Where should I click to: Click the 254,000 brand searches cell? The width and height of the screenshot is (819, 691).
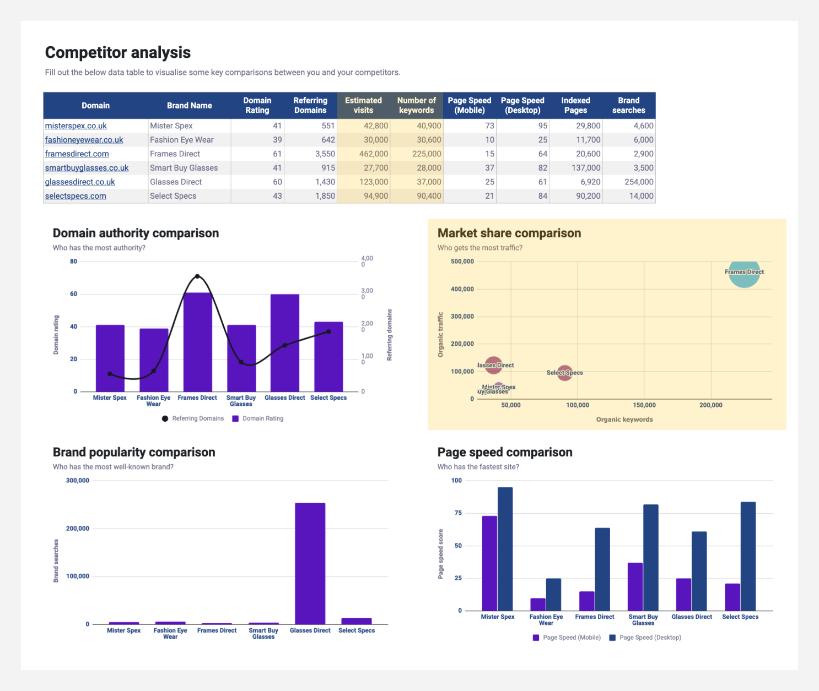(x=629, y=182)
